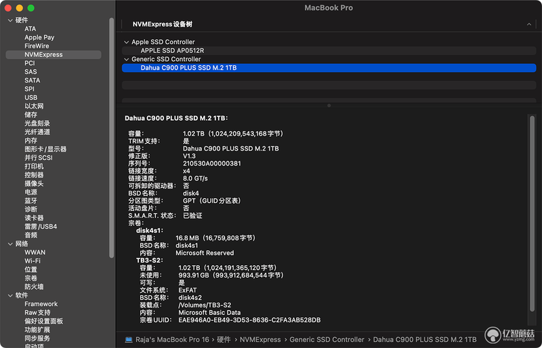Click the detail pane vertical scrollbar
The width and height of the screenshot is (542, 348).
532,214
